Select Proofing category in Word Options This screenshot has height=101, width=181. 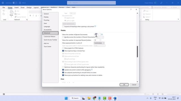[50, 20]
